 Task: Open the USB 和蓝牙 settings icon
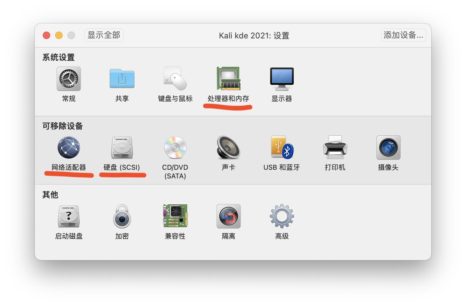pos(282,147)
